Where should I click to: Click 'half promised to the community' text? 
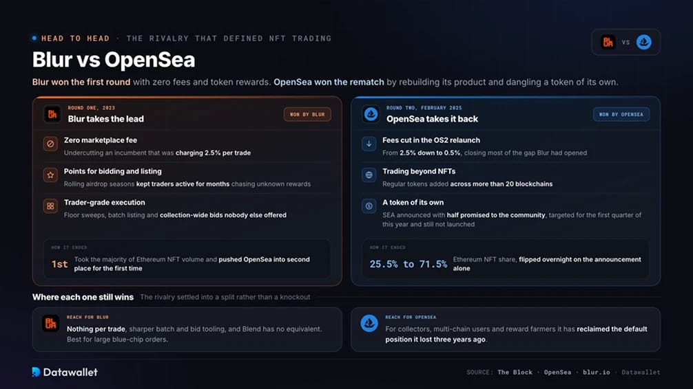click(496, 215)
